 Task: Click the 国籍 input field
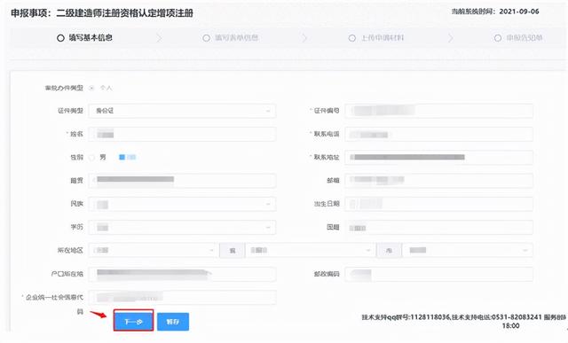438,227
